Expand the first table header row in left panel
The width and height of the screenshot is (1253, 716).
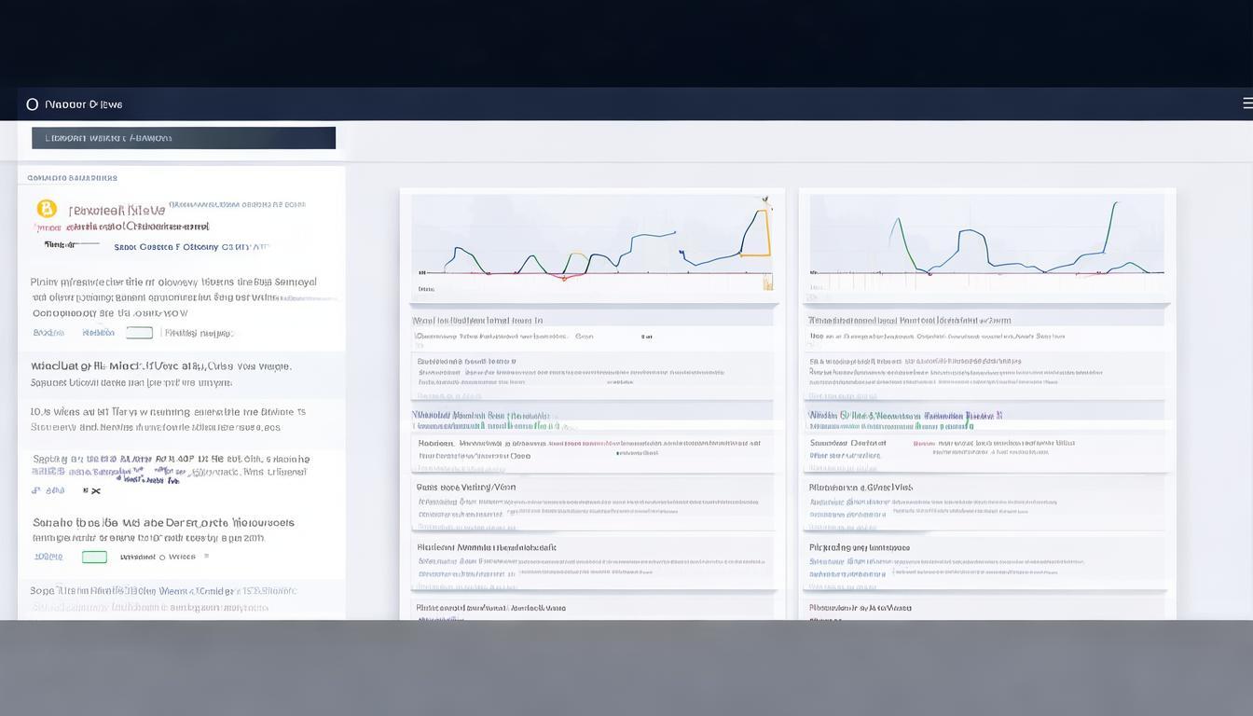coord(592,320)
